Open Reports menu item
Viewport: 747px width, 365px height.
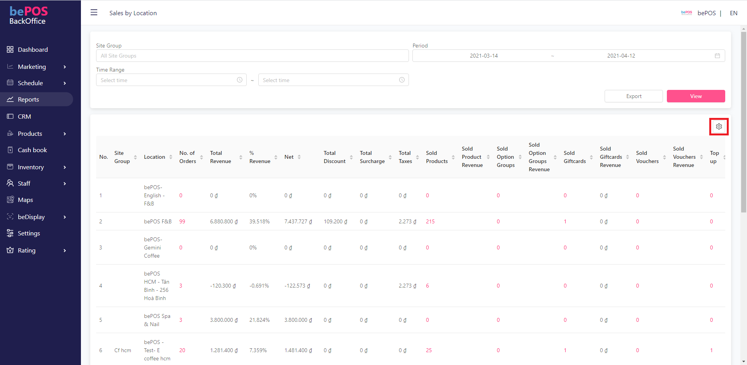click(28, 99)
